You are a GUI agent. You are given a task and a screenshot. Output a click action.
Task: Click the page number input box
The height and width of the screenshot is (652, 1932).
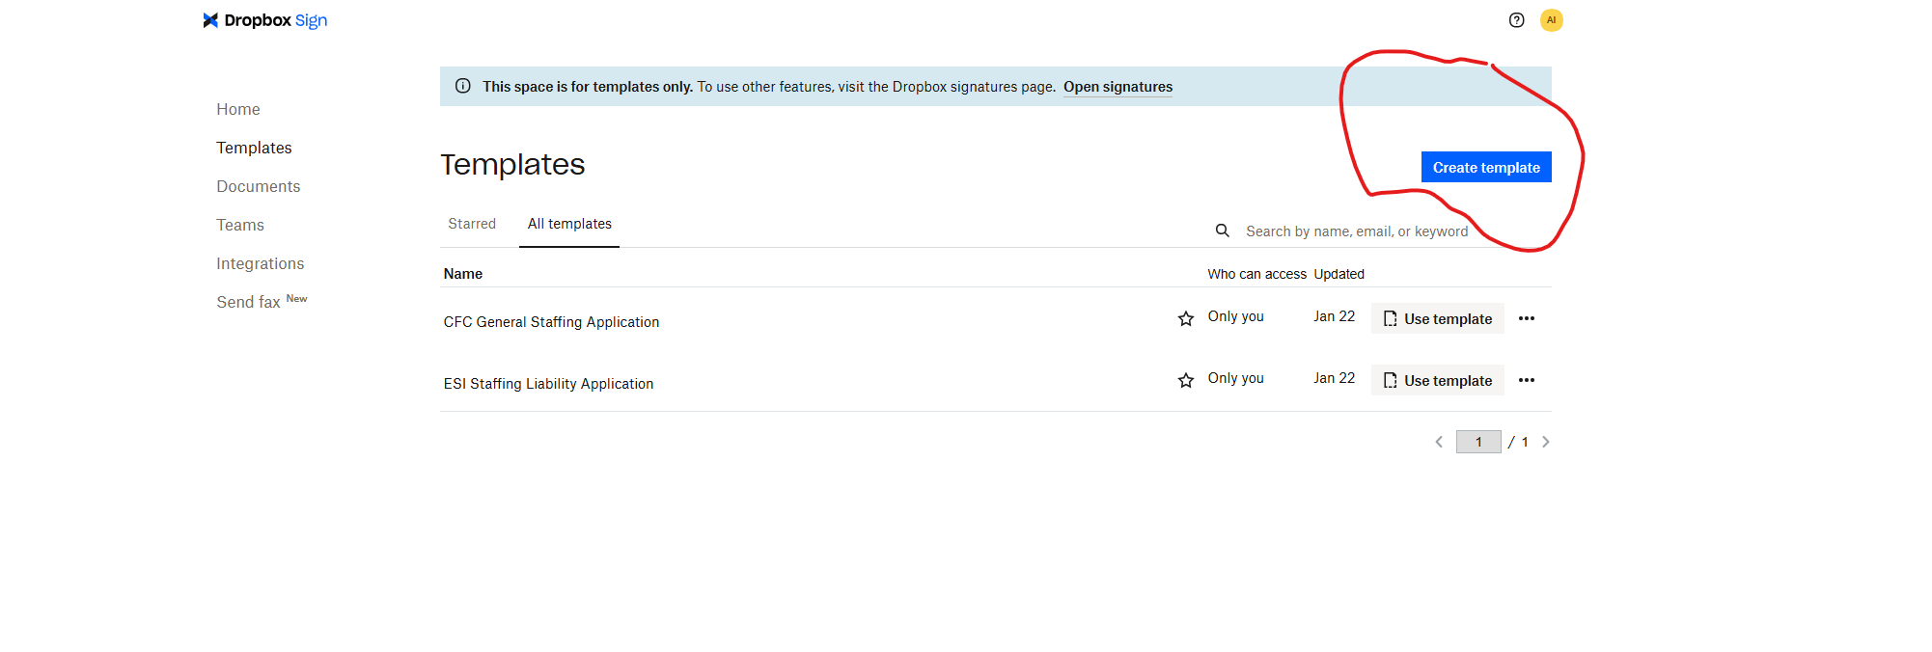tap(1477, 442)
